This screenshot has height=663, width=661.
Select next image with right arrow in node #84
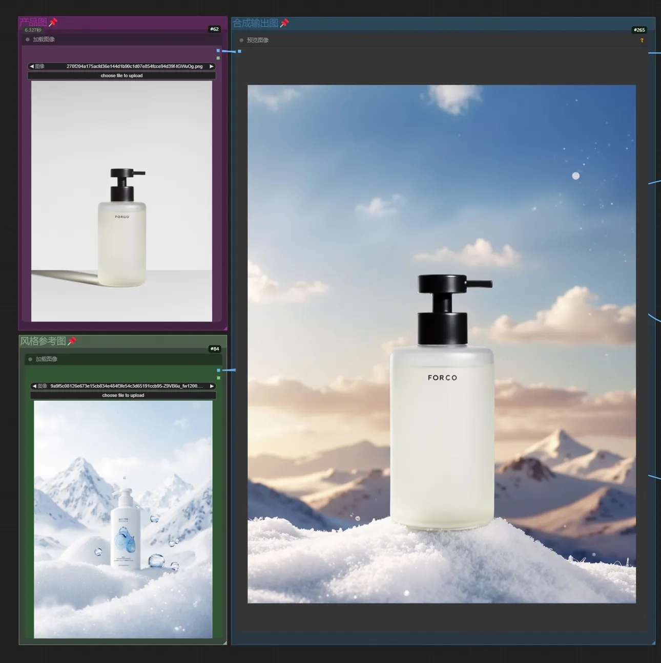point(212,386)
